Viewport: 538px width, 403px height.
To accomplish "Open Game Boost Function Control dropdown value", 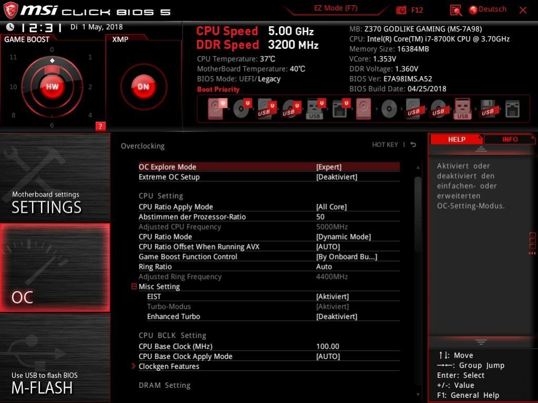I will point(347,257).
